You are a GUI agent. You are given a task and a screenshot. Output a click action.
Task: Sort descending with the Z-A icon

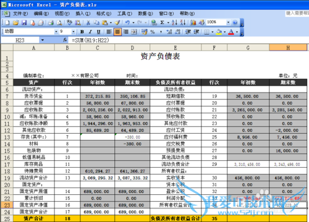[x=183, y=22]
